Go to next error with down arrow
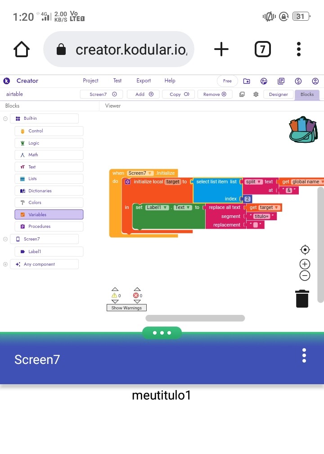 (x=137, y=301)
